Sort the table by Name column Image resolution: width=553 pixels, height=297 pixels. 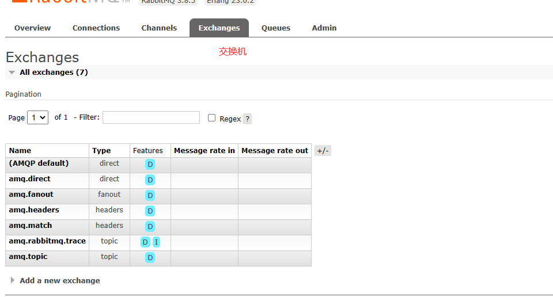(20, 150)
